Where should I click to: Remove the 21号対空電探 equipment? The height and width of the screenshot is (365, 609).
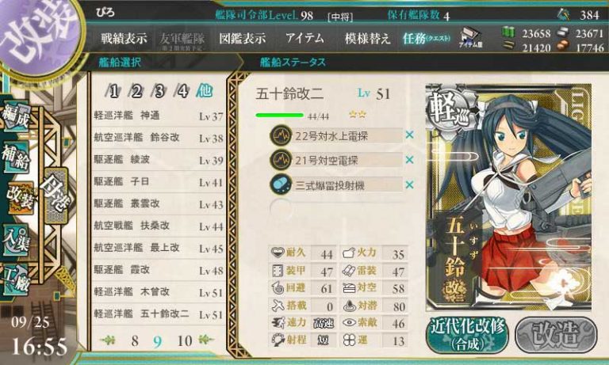409,160
